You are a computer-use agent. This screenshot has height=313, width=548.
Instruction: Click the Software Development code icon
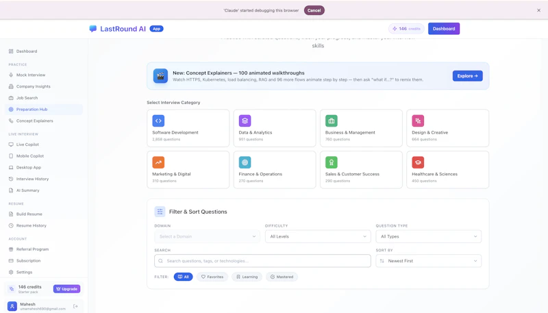[x=158, y=121]
